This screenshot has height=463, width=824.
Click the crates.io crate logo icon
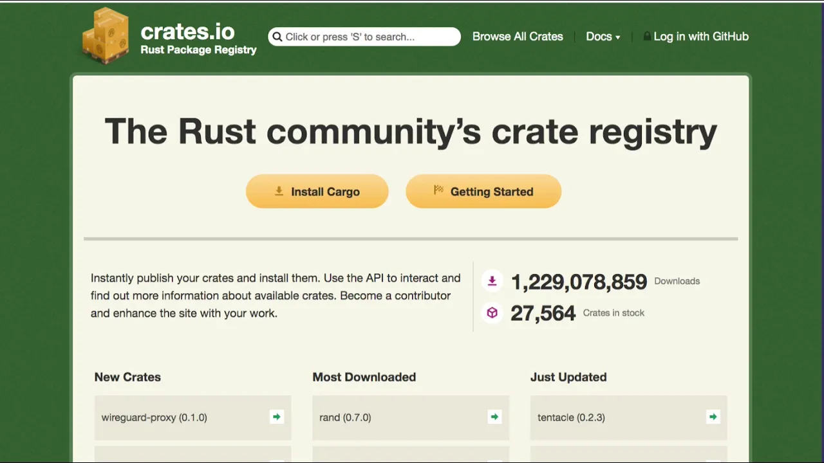pos(106,35)
